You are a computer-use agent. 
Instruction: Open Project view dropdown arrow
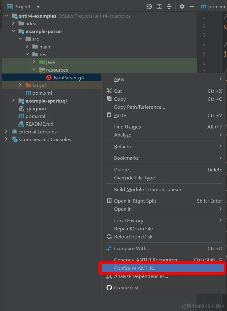click(x=38, y=7)
